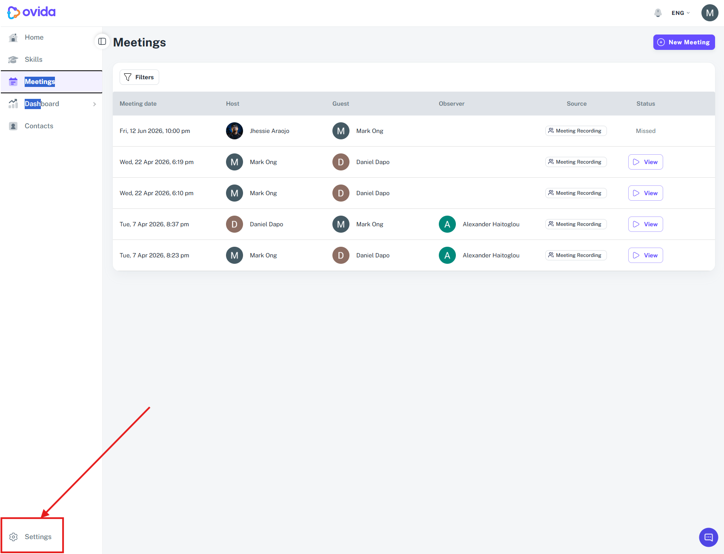Image resolution: width=724 pixels, height=554 pixels.
Task: Click the Settings gear icon
Action: click(x=14, y=537)
